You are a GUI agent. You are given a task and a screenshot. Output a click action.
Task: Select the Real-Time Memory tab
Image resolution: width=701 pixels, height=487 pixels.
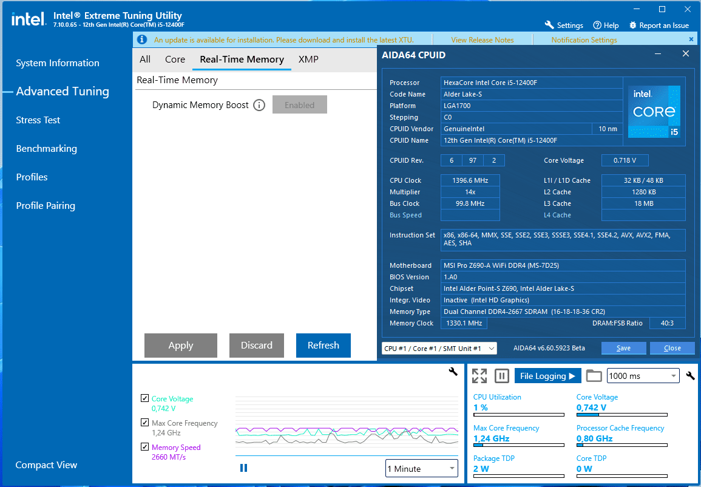pos(242,60)
